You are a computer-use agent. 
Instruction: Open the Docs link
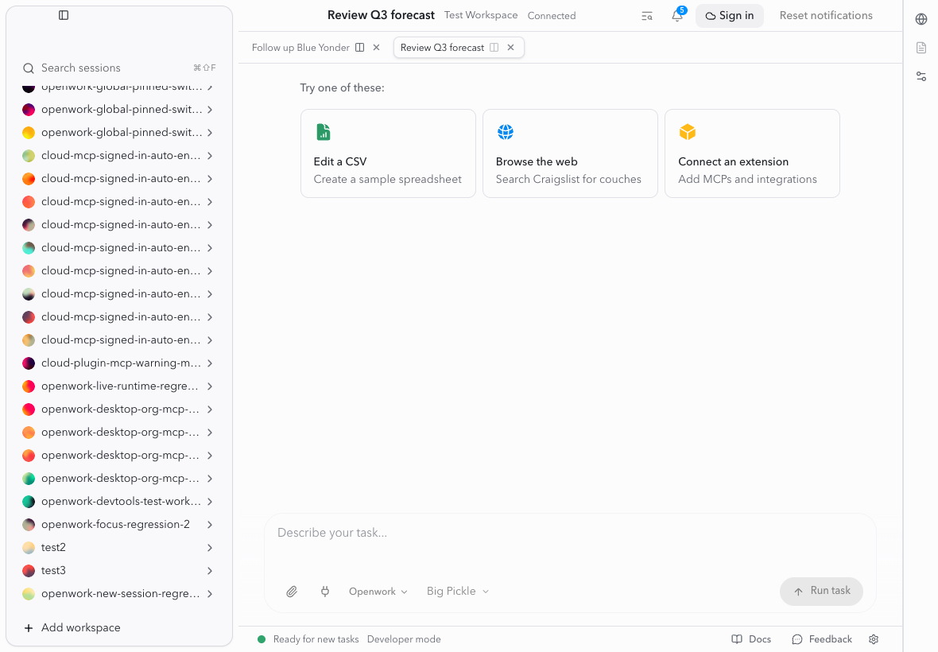coord(751,639)
